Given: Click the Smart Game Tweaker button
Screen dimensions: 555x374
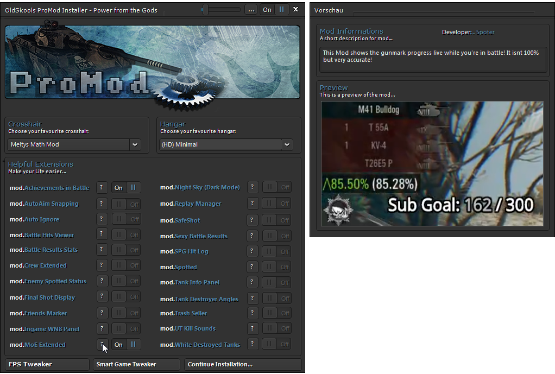Looking at the screenshot, I should [136, 364].
